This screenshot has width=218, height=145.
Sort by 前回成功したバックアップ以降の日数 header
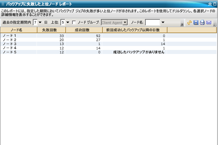(x=135, y=30)
